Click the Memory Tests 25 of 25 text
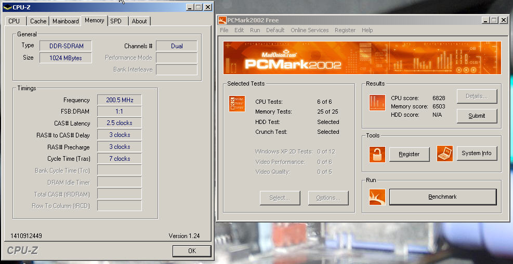Viewport: 513px width, 264px height. pos(327,112)
